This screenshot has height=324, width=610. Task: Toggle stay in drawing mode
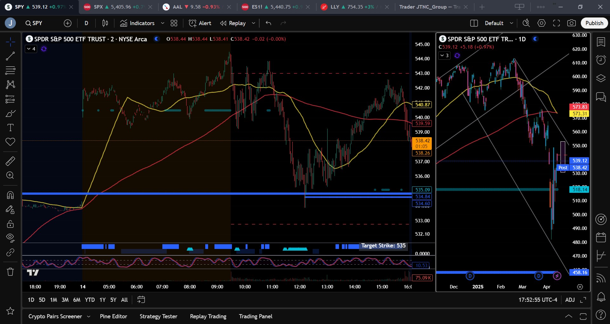(10, 209)
